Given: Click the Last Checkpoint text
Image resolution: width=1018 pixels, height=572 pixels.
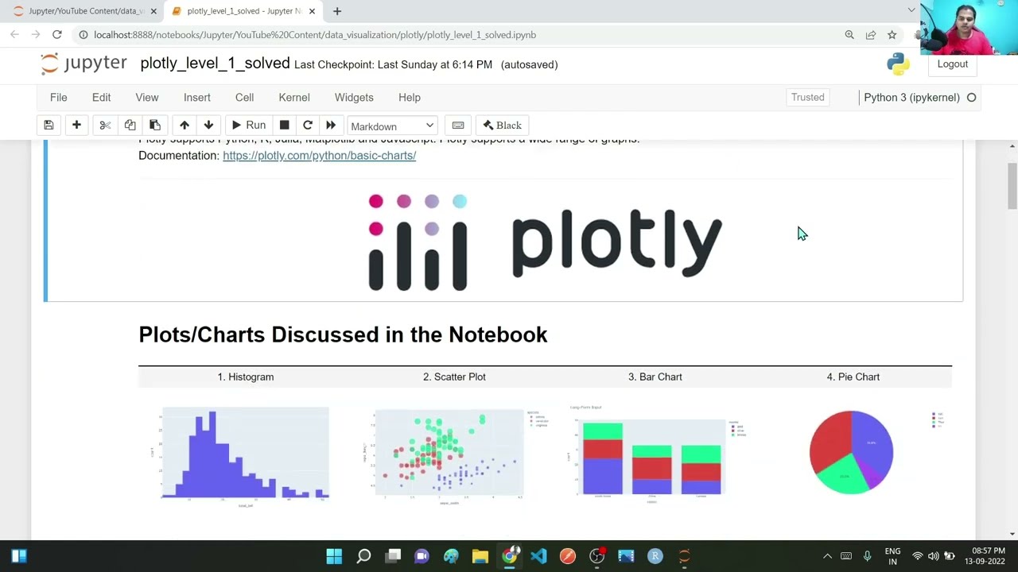Looking at the screenshot, I should point(393,64).
